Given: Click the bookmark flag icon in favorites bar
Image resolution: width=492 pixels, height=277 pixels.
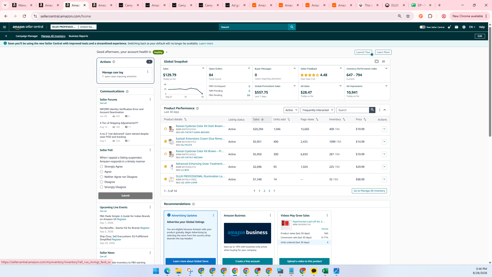Looking at the screenshot, I should point(6,36).
